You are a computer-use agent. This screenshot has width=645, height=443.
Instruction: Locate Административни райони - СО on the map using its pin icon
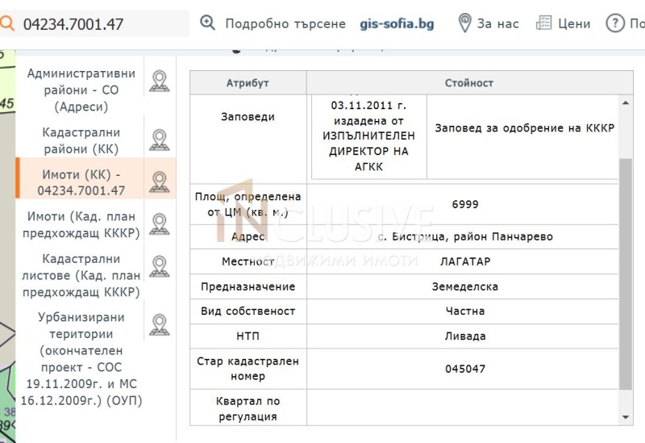coord(159,81)
